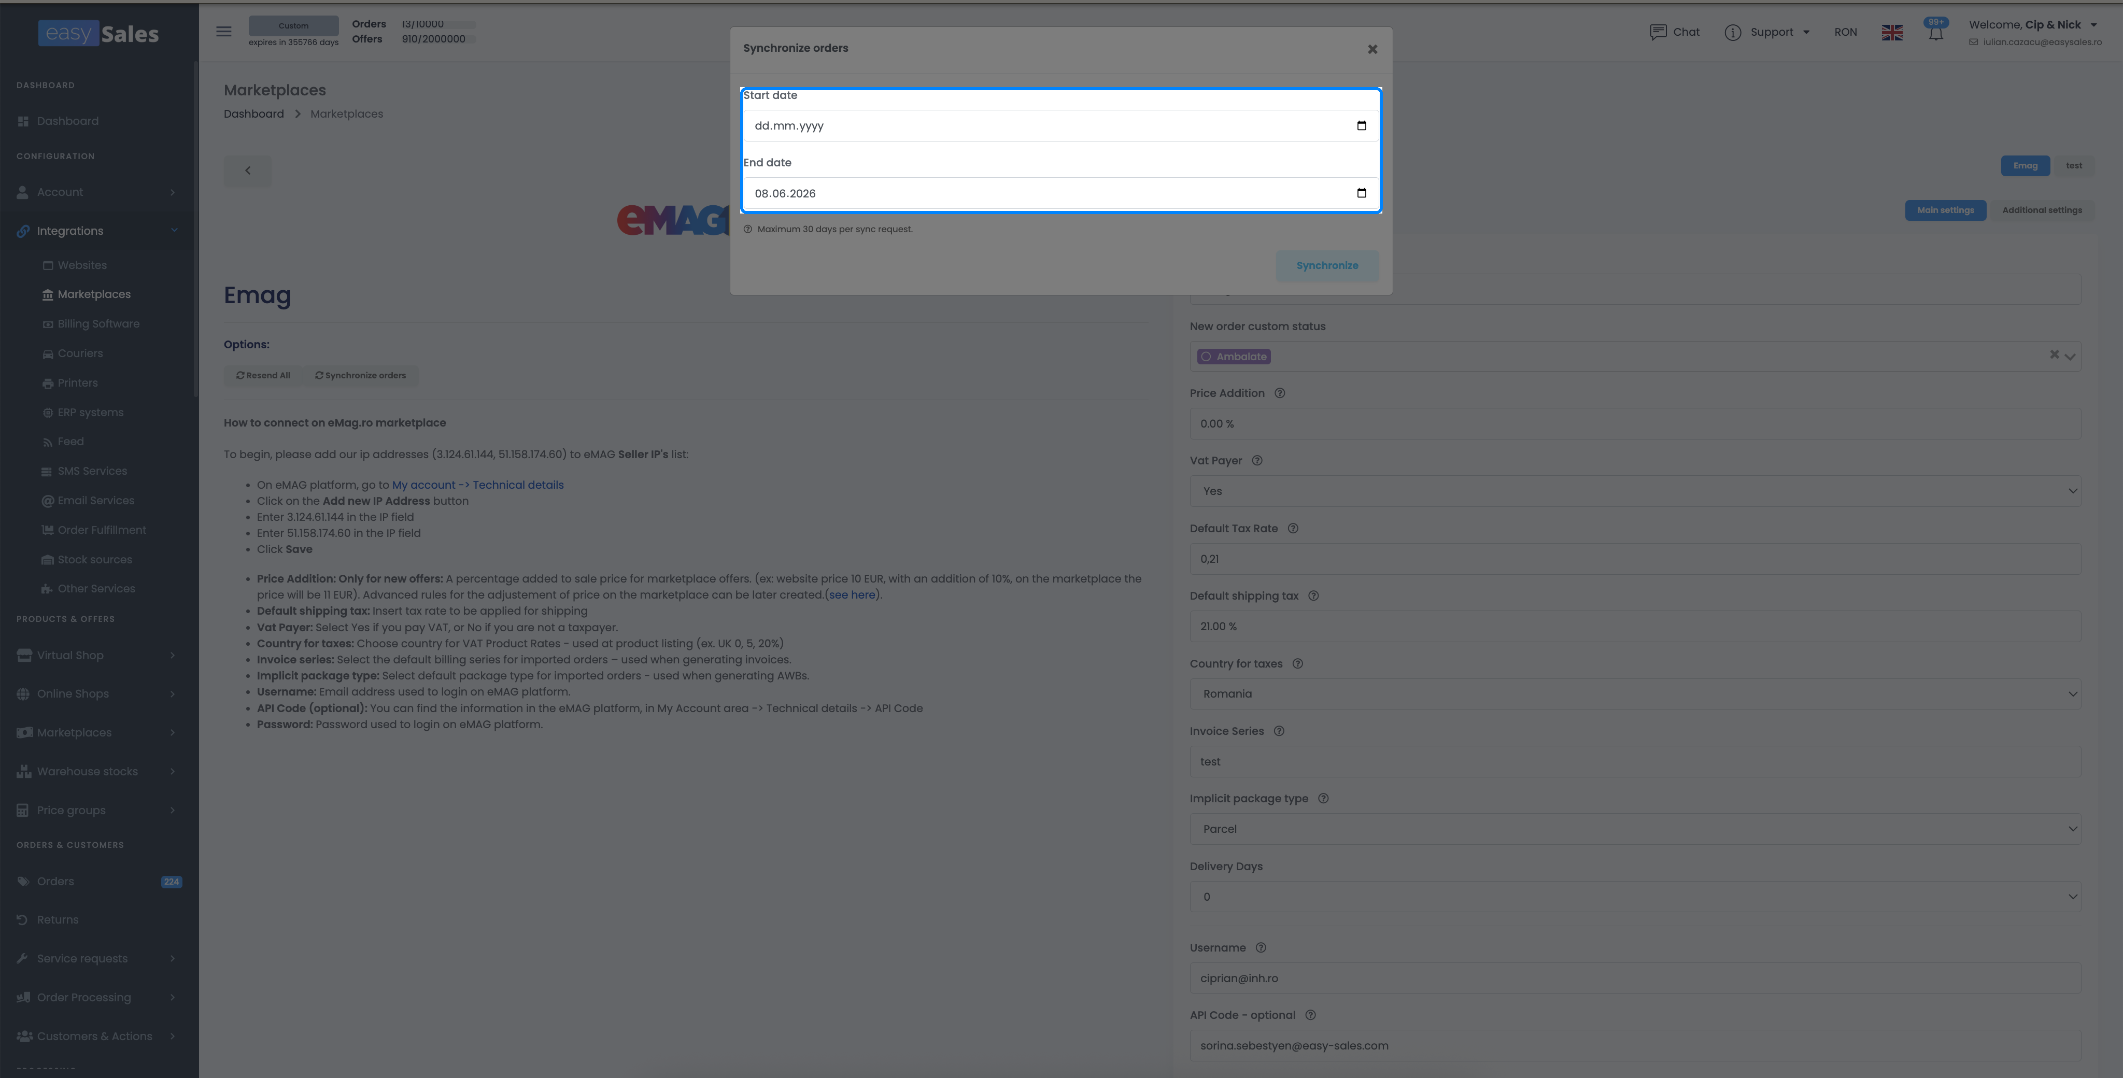Close the Synchronize orders dialog

[x=1372, y=49]
